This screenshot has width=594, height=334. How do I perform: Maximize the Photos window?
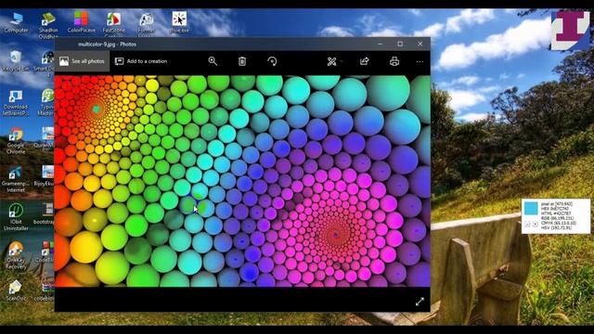click(400, 44)
